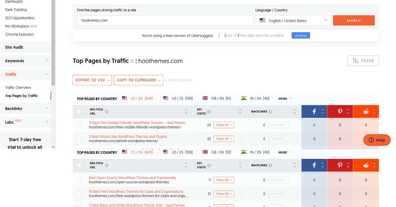The width and height of the screenshot is (396, 207).
Task: Tick the select-all checkbox in the second table header
Action: pos(79,165)
